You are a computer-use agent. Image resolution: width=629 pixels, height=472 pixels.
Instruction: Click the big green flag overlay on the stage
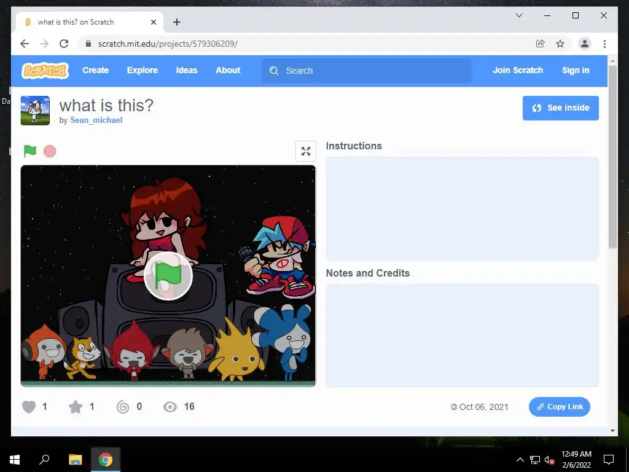pyautogui.click(x=168, y=276)
